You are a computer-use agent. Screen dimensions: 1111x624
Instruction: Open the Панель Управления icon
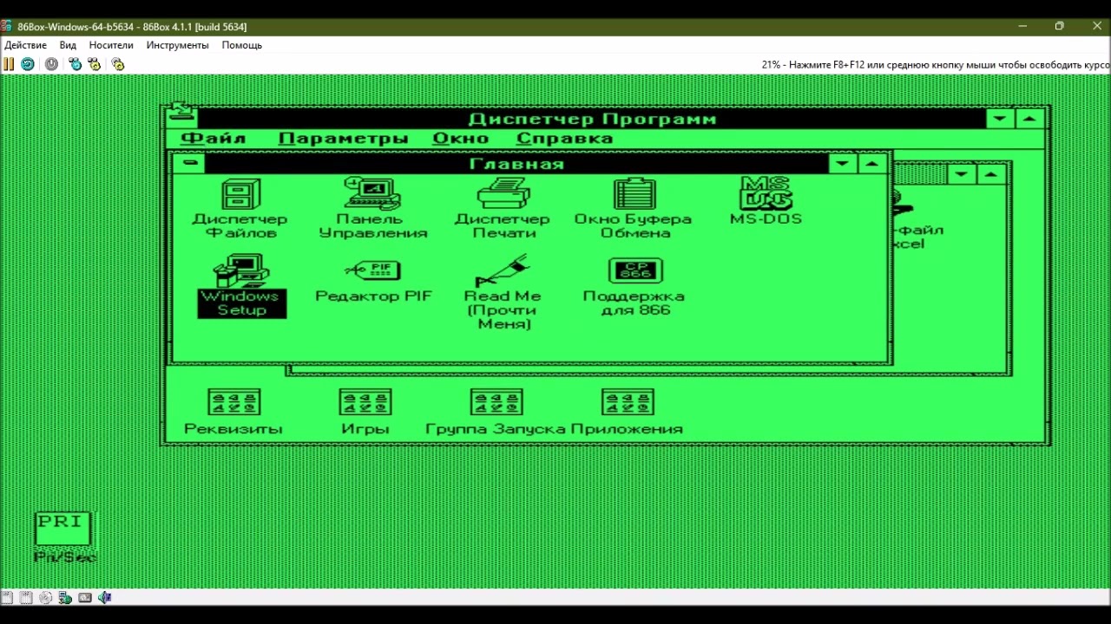pos(372,209)
